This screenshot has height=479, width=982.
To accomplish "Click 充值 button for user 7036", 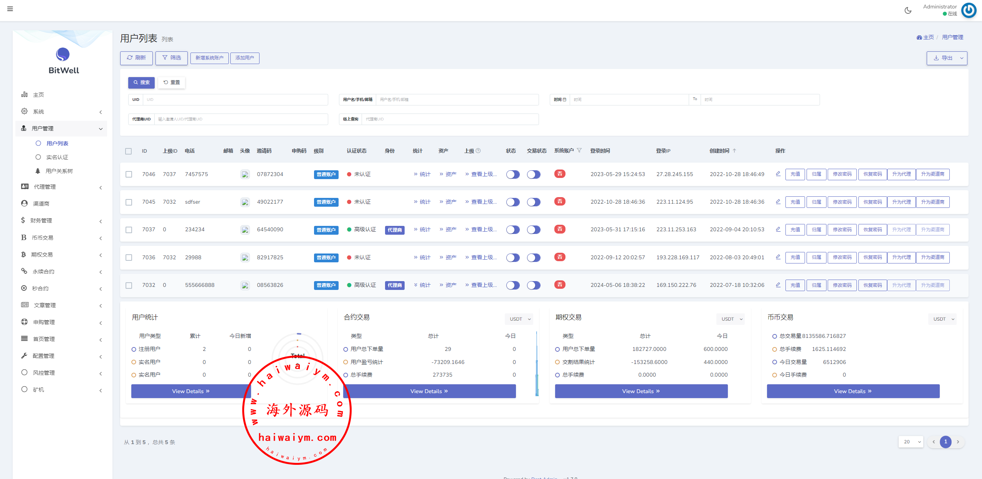I will (795, 257).
